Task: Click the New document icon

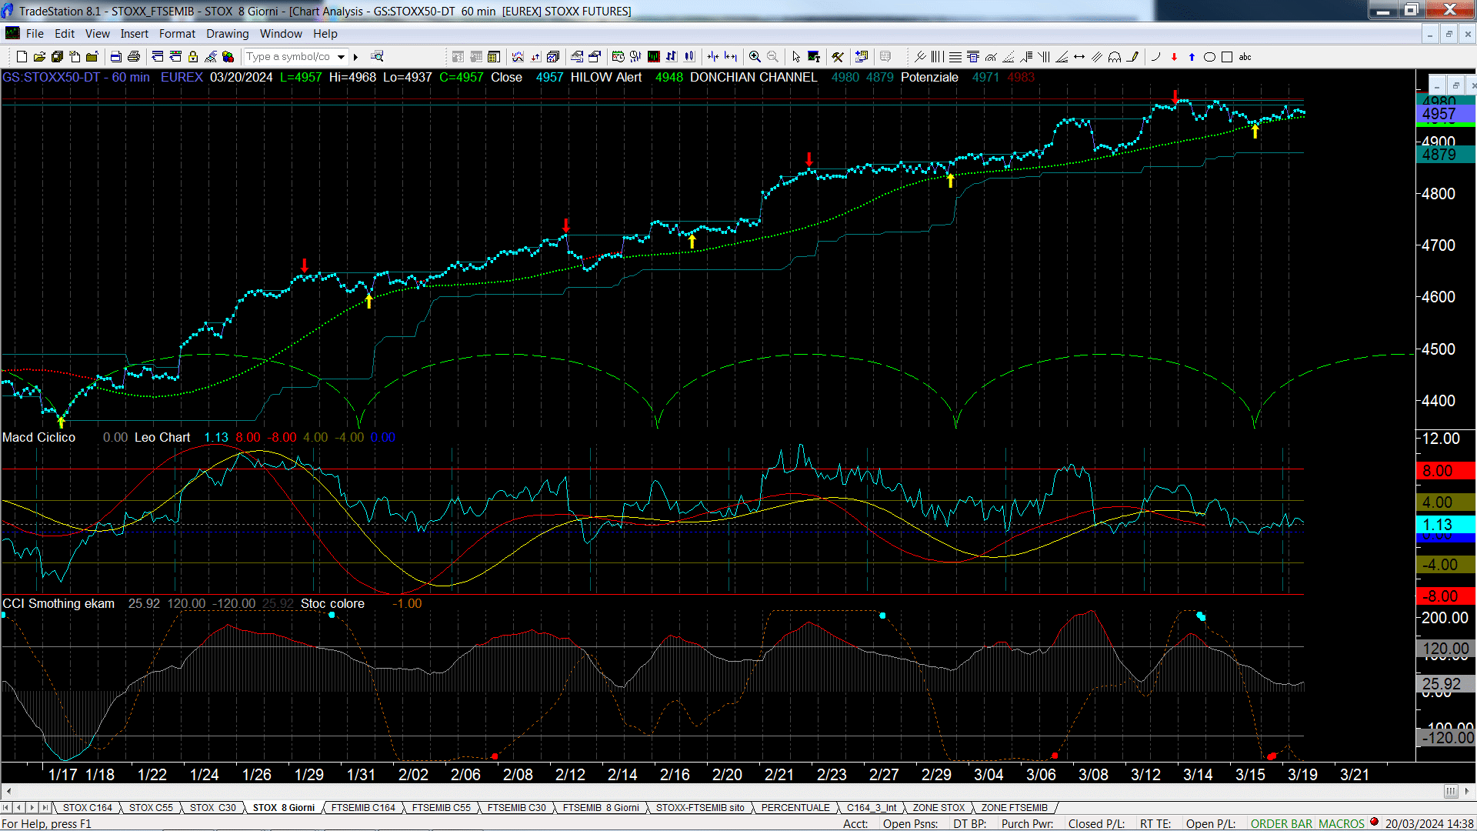Action: (x=22, y=57)
